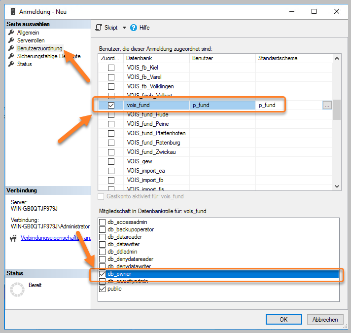Click the dialog's server icon in title bar
The image size is (351, 333).
tap(13, 11)
